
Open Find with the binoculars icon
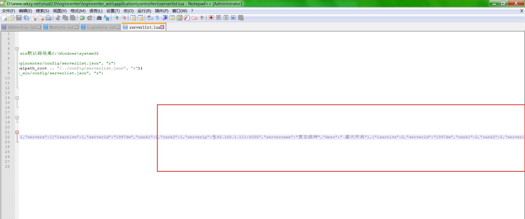coord(99,18)
